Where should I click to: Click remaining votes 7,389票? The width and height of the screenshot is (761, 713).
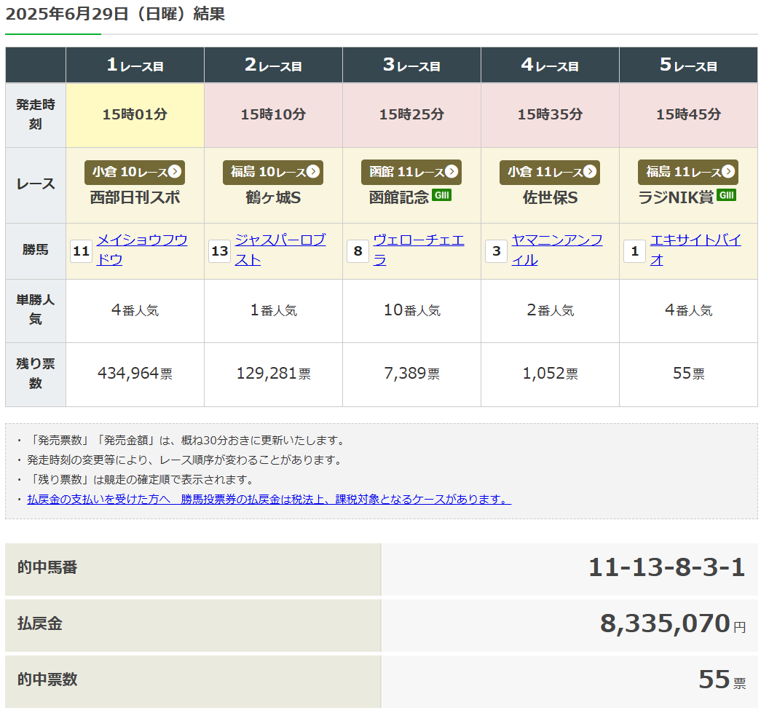pos(411,374)
